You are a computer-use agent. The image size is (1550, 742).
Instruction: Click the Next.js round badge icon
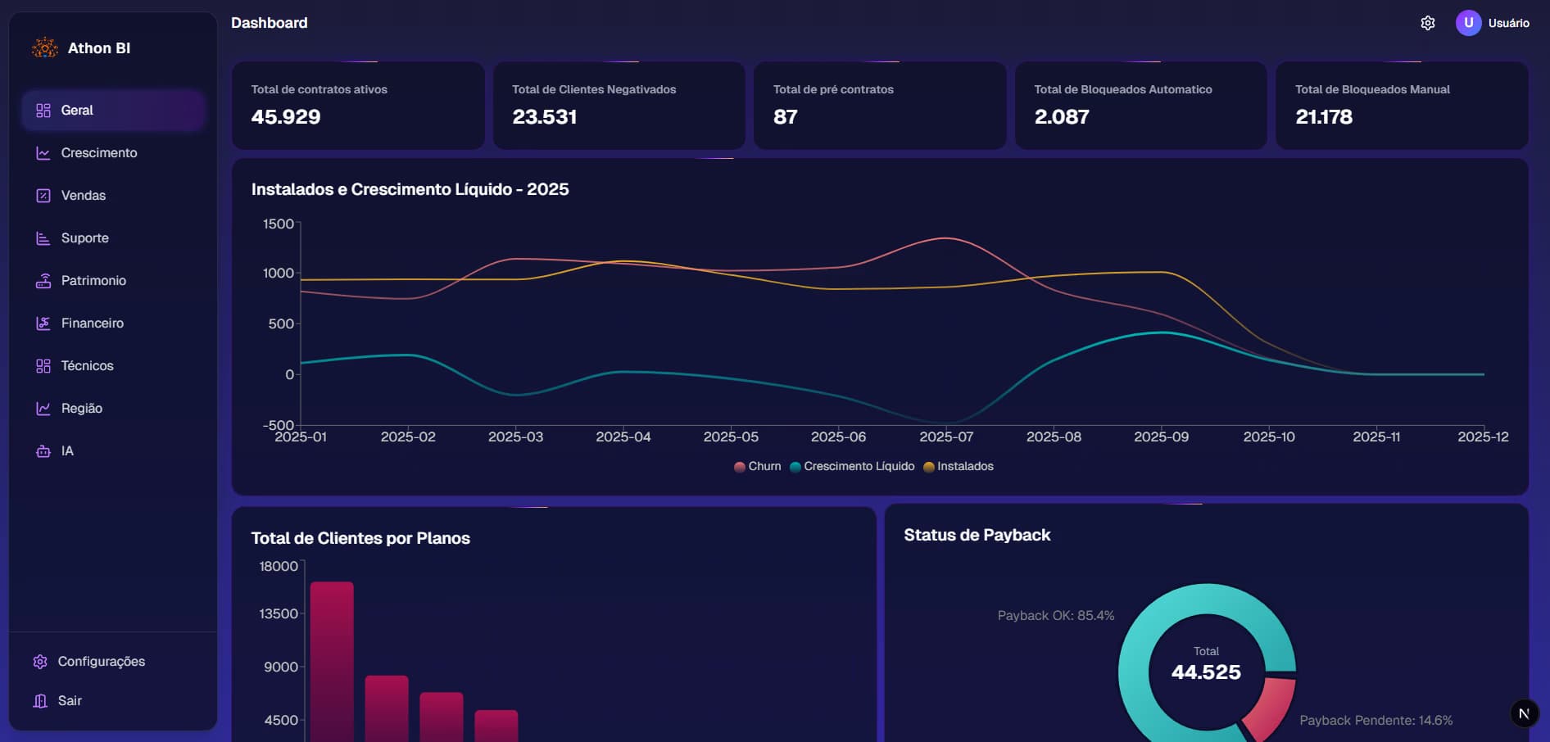1524,713
